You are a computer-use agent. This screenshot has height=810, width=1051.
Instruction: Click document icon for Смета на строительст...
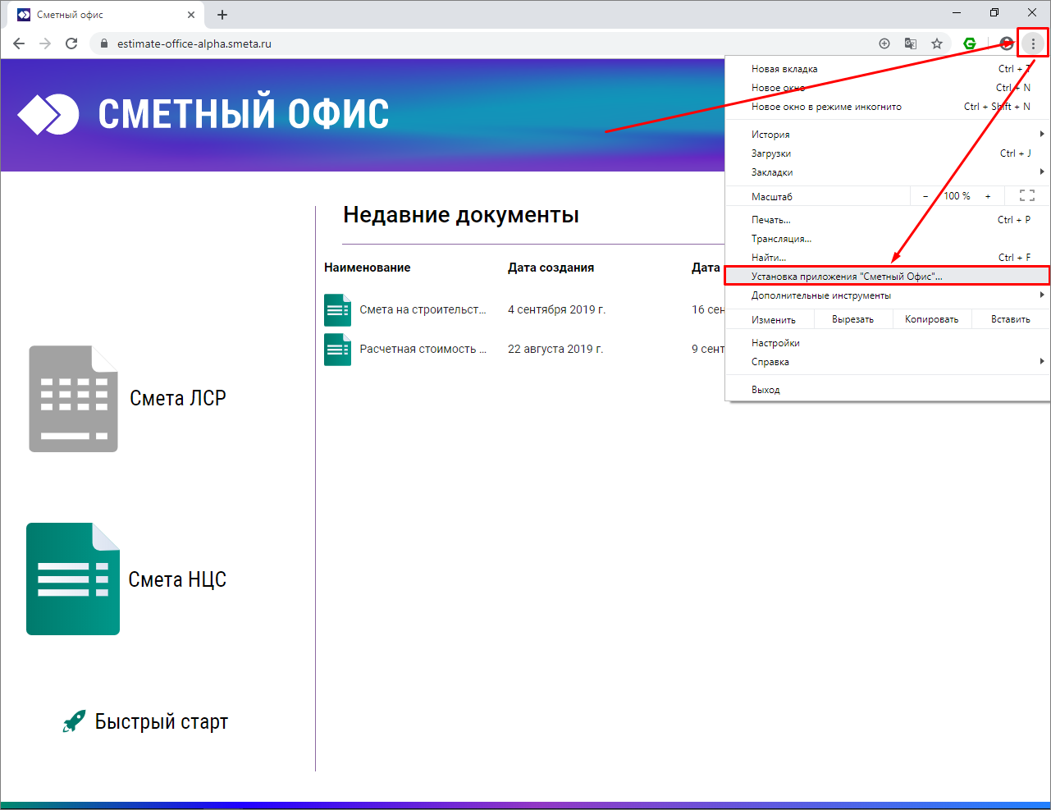point(337,310)
